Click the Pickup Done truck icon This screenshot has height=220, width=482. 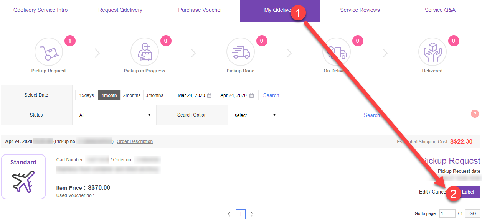[241, 52]
